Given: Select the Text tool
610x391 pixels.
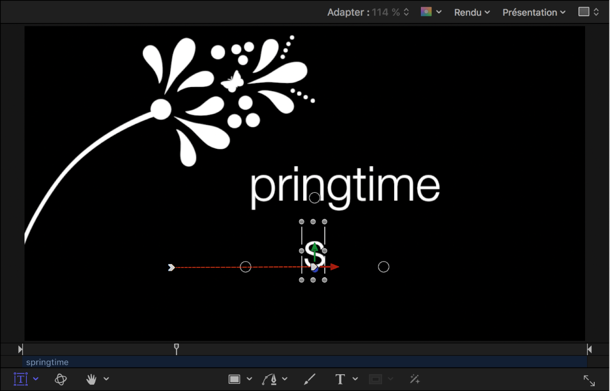Looking at the screenshot, I should click(x=340, y=379).
